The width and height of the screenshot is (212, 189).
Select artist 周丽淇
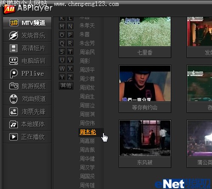pyautogui.click(x=87, y=114)
